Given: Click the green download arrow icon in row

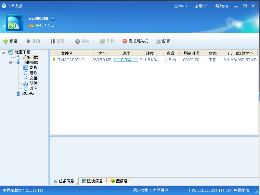Looking at the screenshot, I should coord(54,60).
